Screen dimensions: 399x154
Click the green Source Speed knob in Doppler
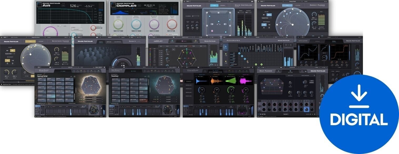click(119, 24)
